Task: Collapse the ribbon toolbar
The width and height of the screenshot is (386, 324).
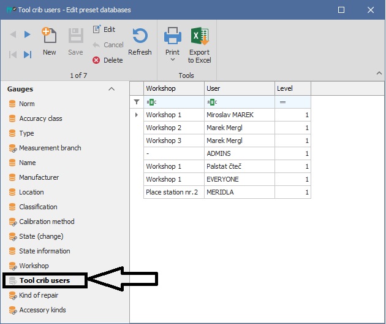Action: (379, 73)
